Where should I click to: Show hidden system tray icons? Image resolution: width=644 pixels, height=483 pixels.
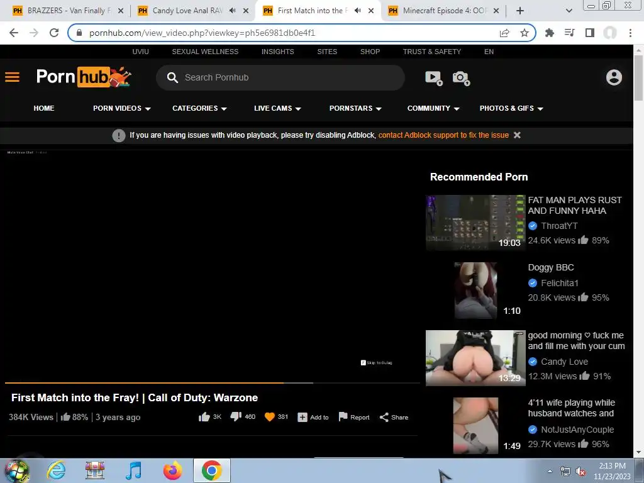click(550, 472)
